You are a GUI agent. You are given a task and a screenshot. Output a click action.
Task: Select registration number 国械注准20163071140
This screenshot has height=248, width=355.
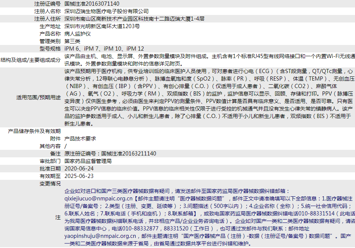(x=92, y=4)
